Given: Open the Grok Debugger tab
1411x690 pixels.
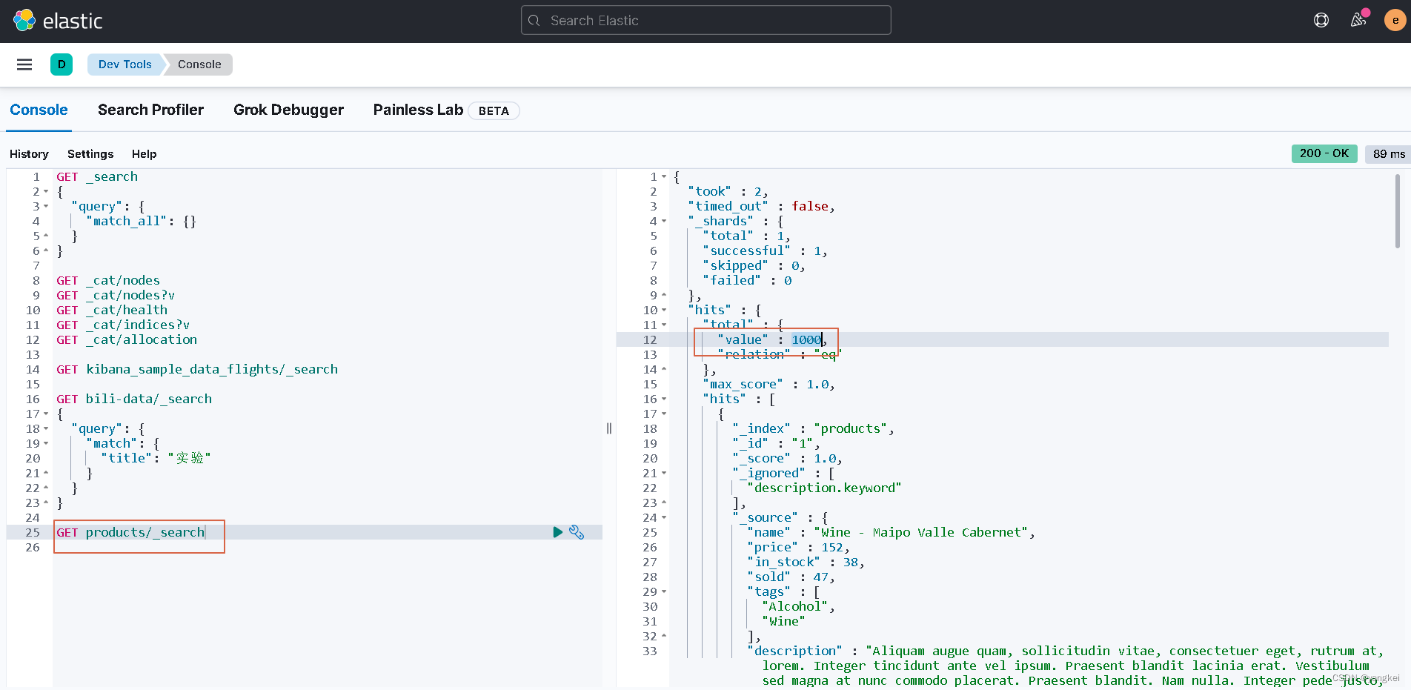Looking at the screenshot, I should pos(288,110).
